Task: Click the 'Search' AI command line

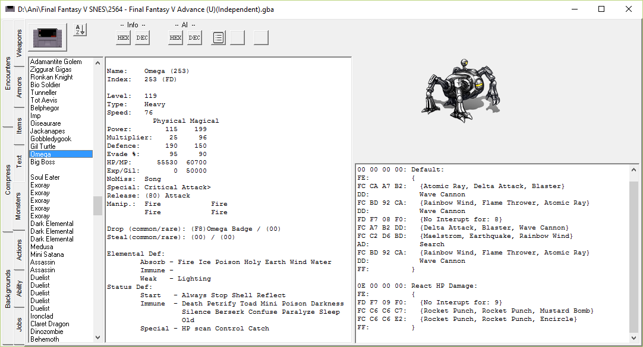Action: (432, 244)
